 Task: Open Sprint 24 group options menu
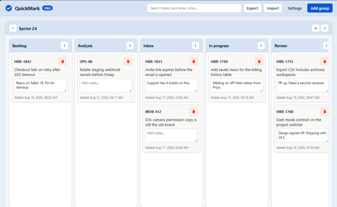pyautogui.click(x=325, y=28)
